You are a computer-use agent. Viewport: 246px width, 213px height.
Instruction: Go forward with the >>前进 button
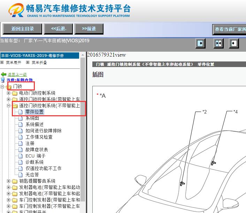point(89,29)
